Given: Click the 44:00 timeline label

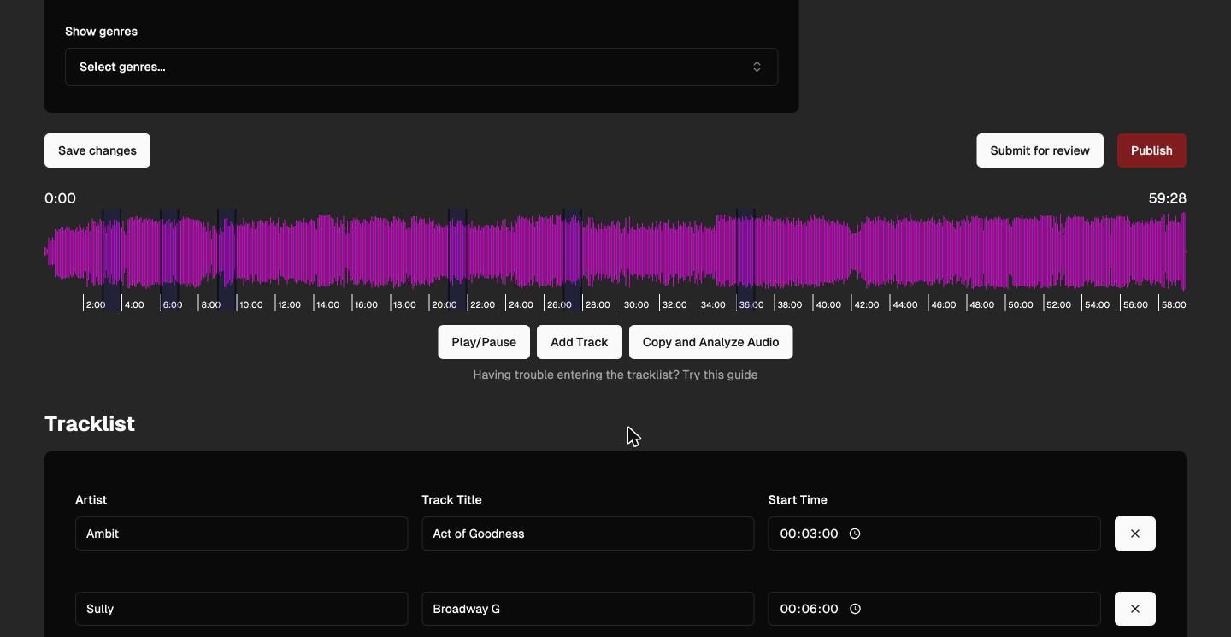Looking at the screenshot, I should point(904,304).
